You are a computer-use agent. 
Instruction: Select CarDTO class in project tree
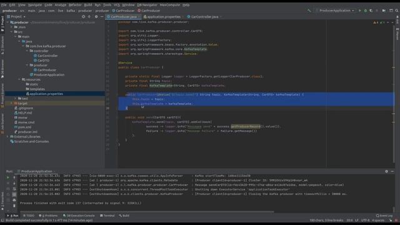pyautogui.click(x=43, y=61)
